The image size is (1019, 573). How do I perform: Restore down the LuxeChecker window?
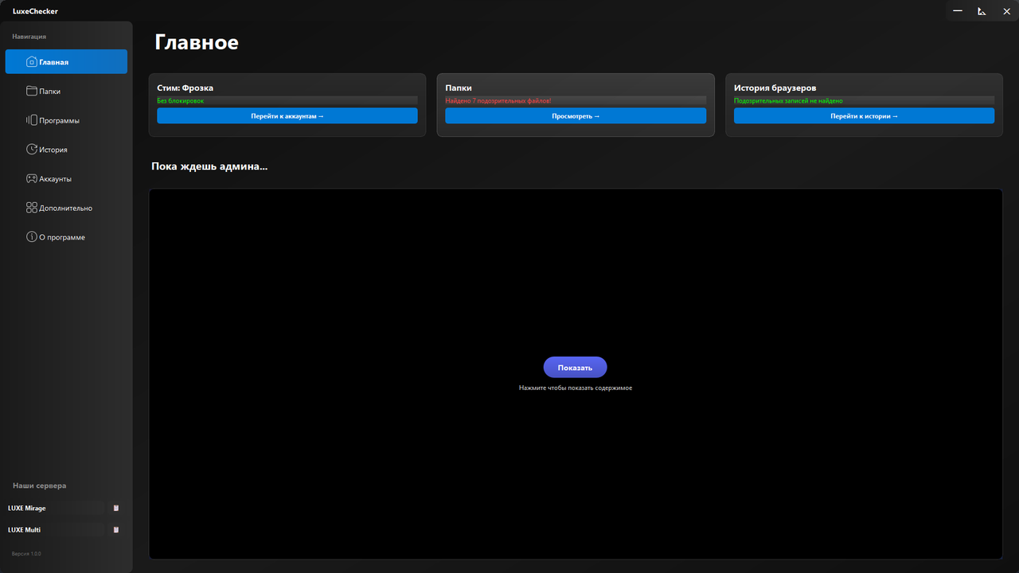pos(982,11)
